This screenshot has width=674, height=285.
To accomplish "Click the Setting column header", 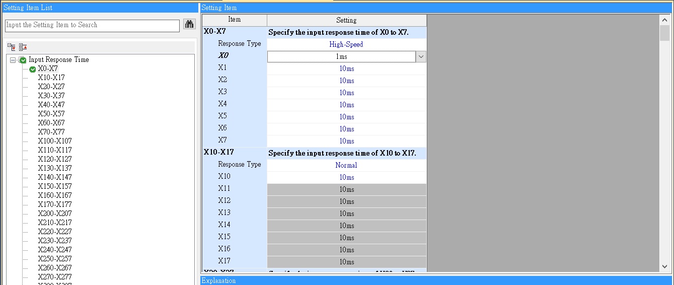I will coord(346,20).
